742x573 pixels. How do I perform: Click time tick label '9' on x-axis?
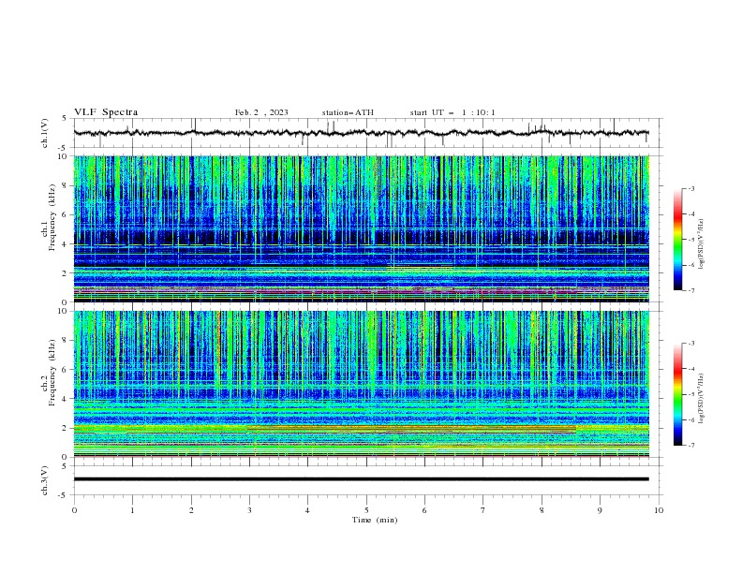[x=600, y=510]
